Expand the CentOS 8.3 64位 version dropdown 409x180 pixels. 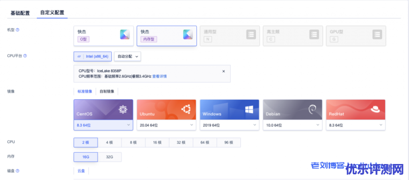(103, 125)
